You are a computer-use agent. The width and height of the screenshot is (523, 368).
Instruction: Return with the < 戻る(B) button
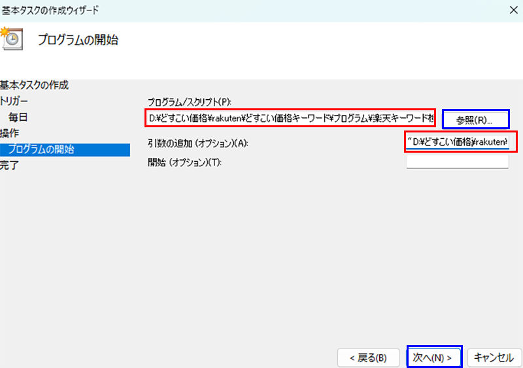[368, 358]
